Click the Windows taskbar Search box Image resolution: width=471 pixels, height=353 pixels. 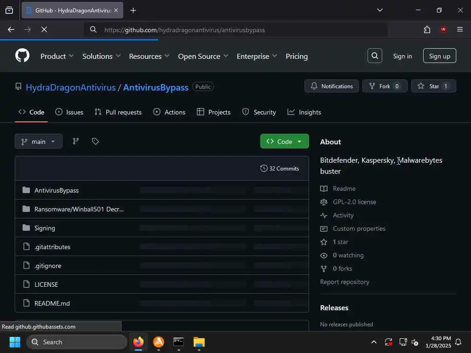click(x=77, y=342)
